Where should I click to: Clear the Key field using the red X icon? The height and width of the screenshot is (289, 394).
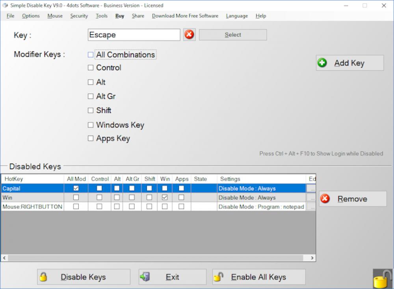click(x=189, y=35)
